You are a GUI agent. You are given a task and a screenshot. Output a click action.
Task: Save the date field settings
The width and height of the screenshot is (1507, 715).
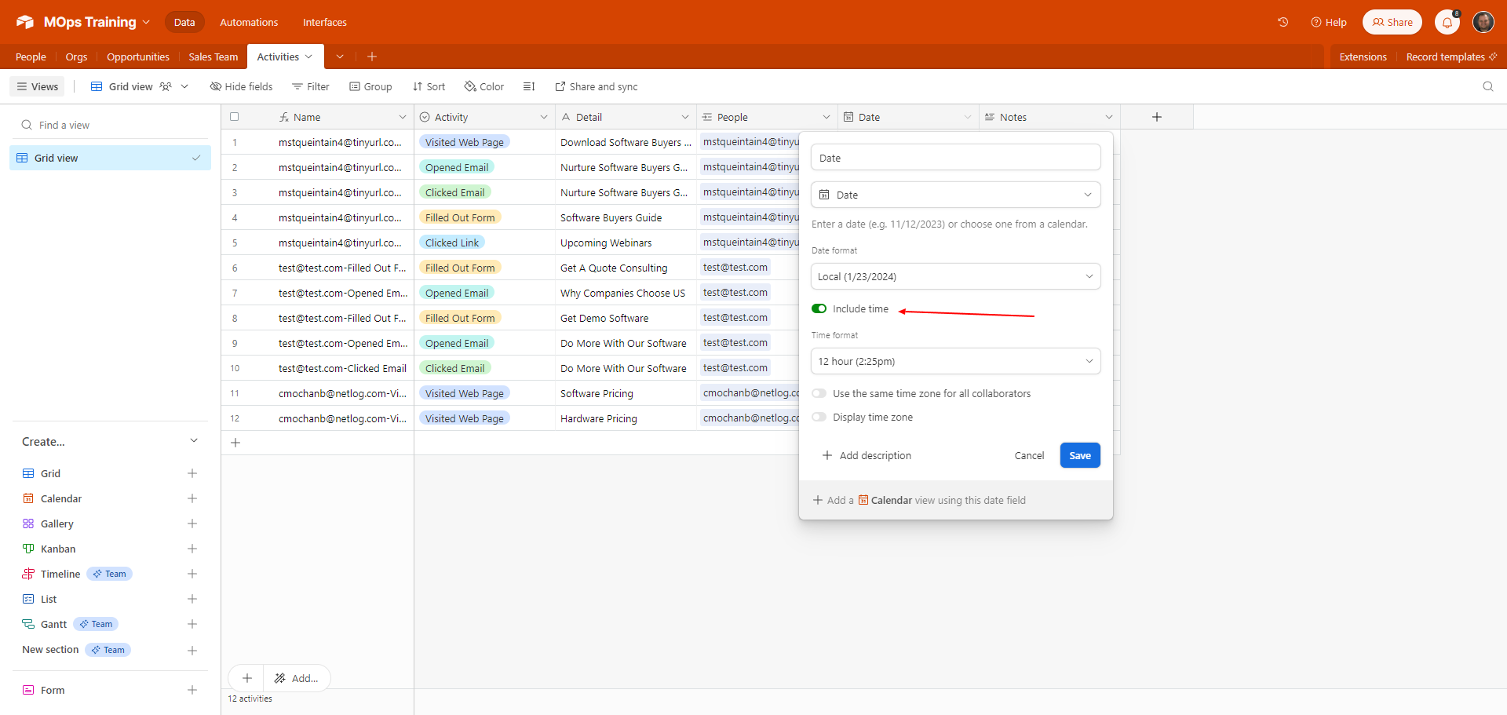click(x=1079, y=455)
